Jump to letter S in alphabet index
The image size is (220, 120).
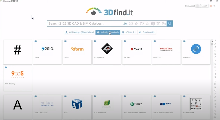click(x=215, y=104)
